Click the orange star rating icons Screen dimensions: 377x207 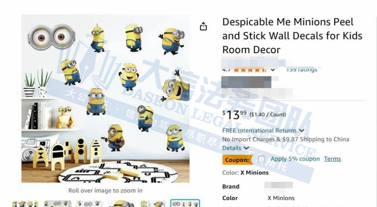pyautogui.click(x=250, y=70)
